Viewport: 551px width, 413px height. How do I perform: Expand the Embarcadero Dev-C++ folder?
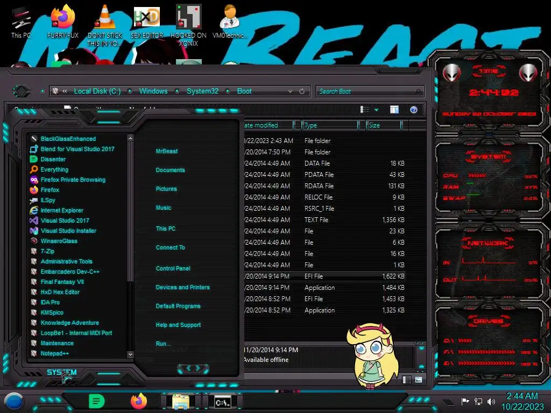click(65, 272)
